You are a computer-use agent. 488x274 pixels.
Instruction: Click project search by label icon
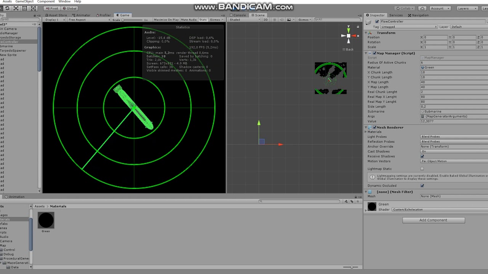coord(351,201)
